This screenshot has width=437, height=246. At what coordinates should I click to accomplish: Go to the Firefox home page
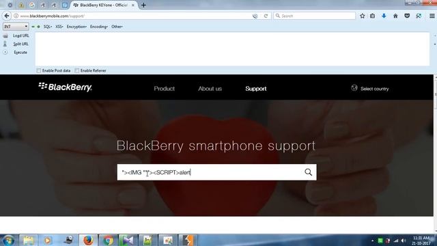(x=395, y=16)
